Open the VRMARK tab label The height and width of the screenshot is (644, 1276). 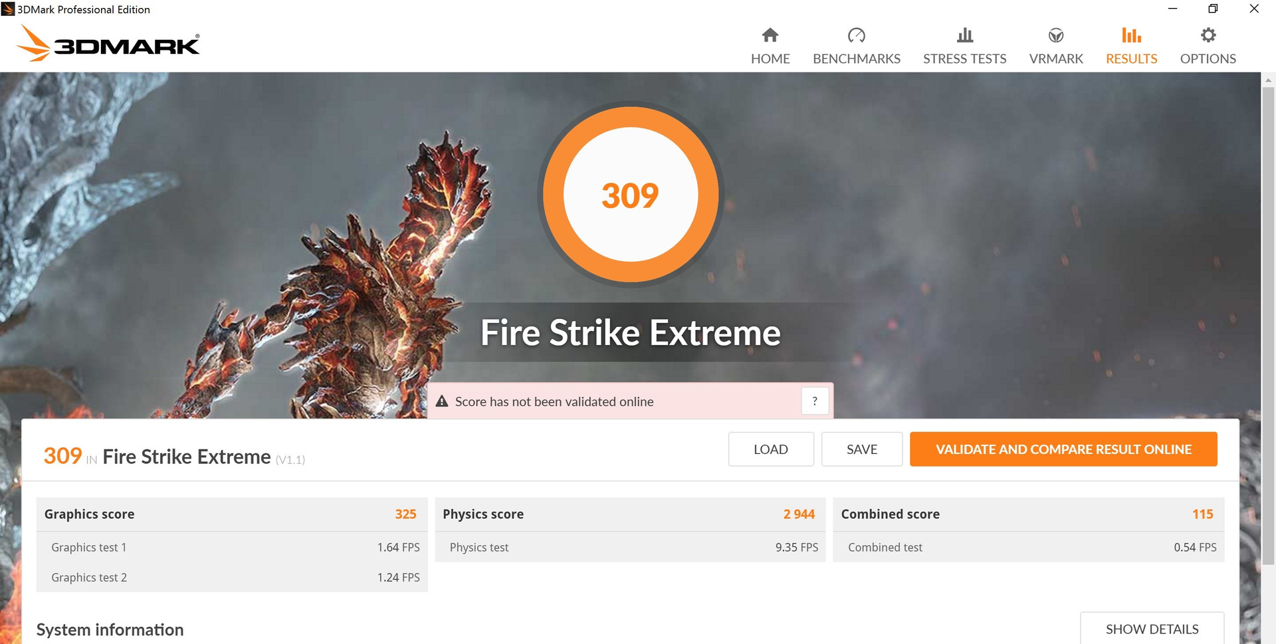pyautogui.click(x=1056, y=58)
